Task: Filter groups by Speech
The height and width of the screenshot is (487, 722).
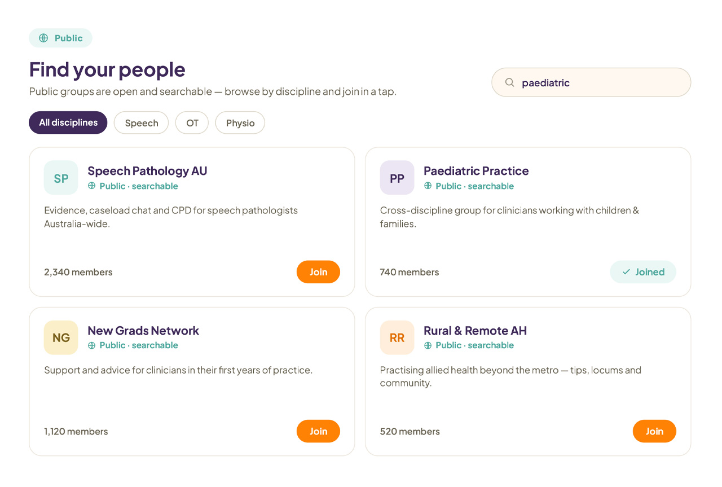Action: [142, 122]
